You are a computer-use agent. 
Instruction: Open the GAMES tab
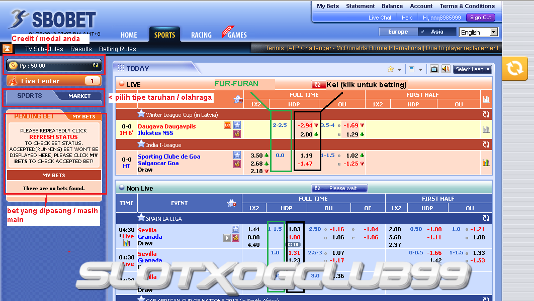point(237,35)
